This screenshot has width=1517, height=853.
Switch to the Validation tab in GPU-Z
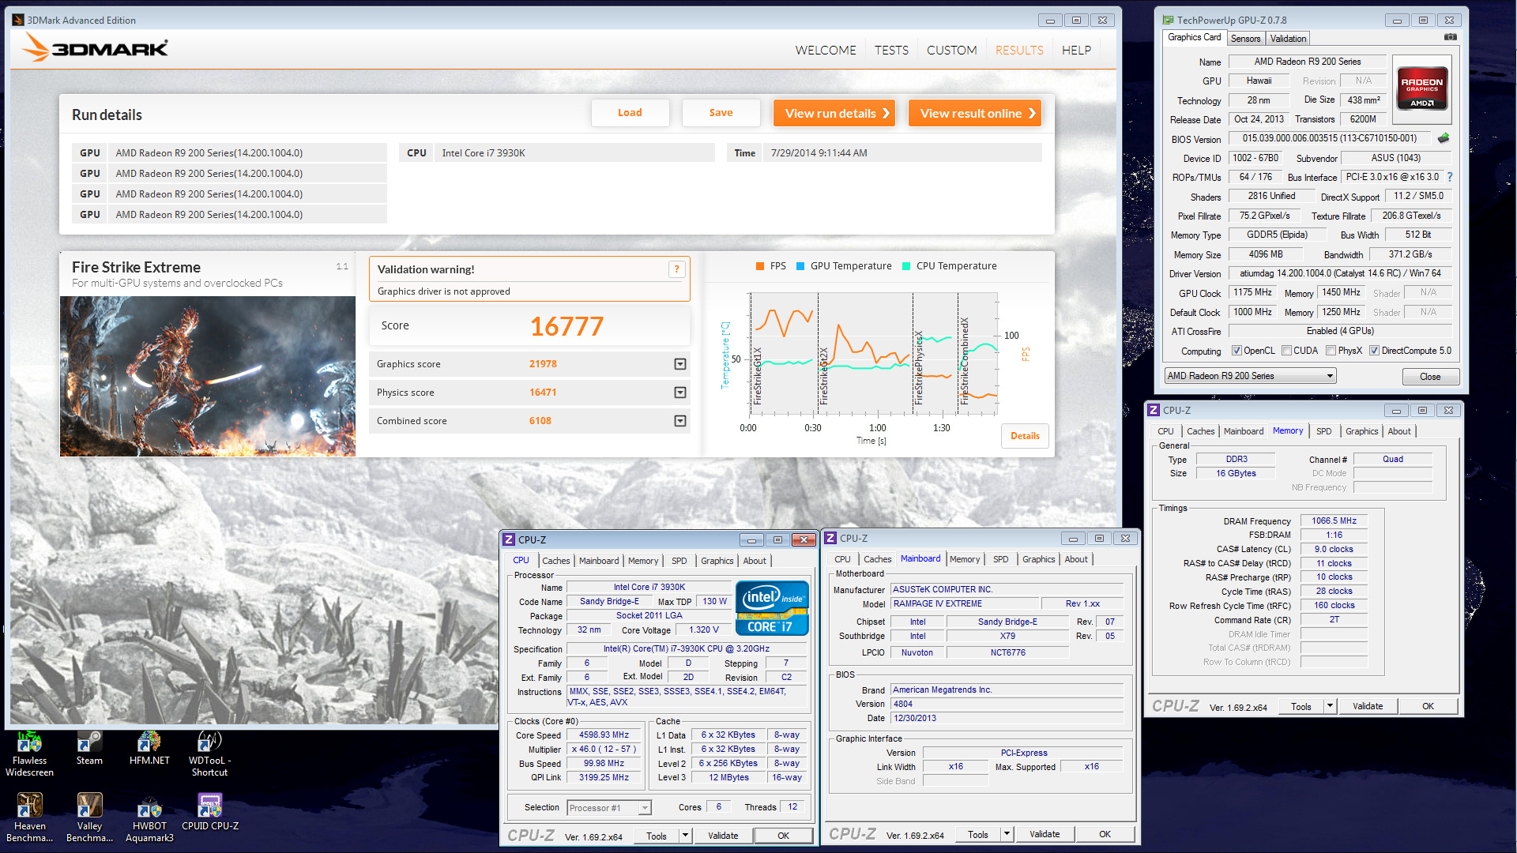[1289, 39]
